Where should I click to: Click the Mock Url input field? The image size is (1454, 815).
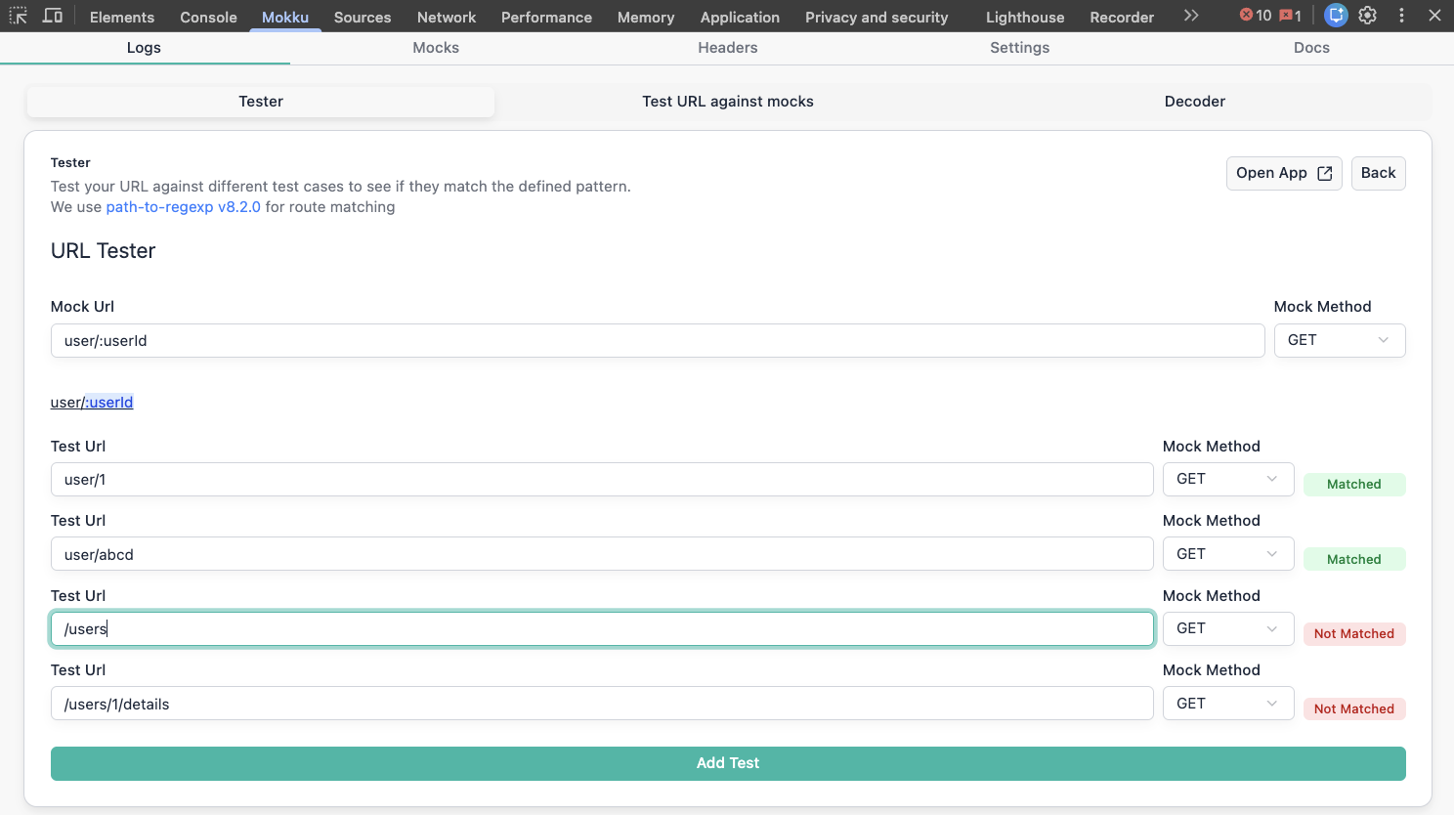click(657, 341)
